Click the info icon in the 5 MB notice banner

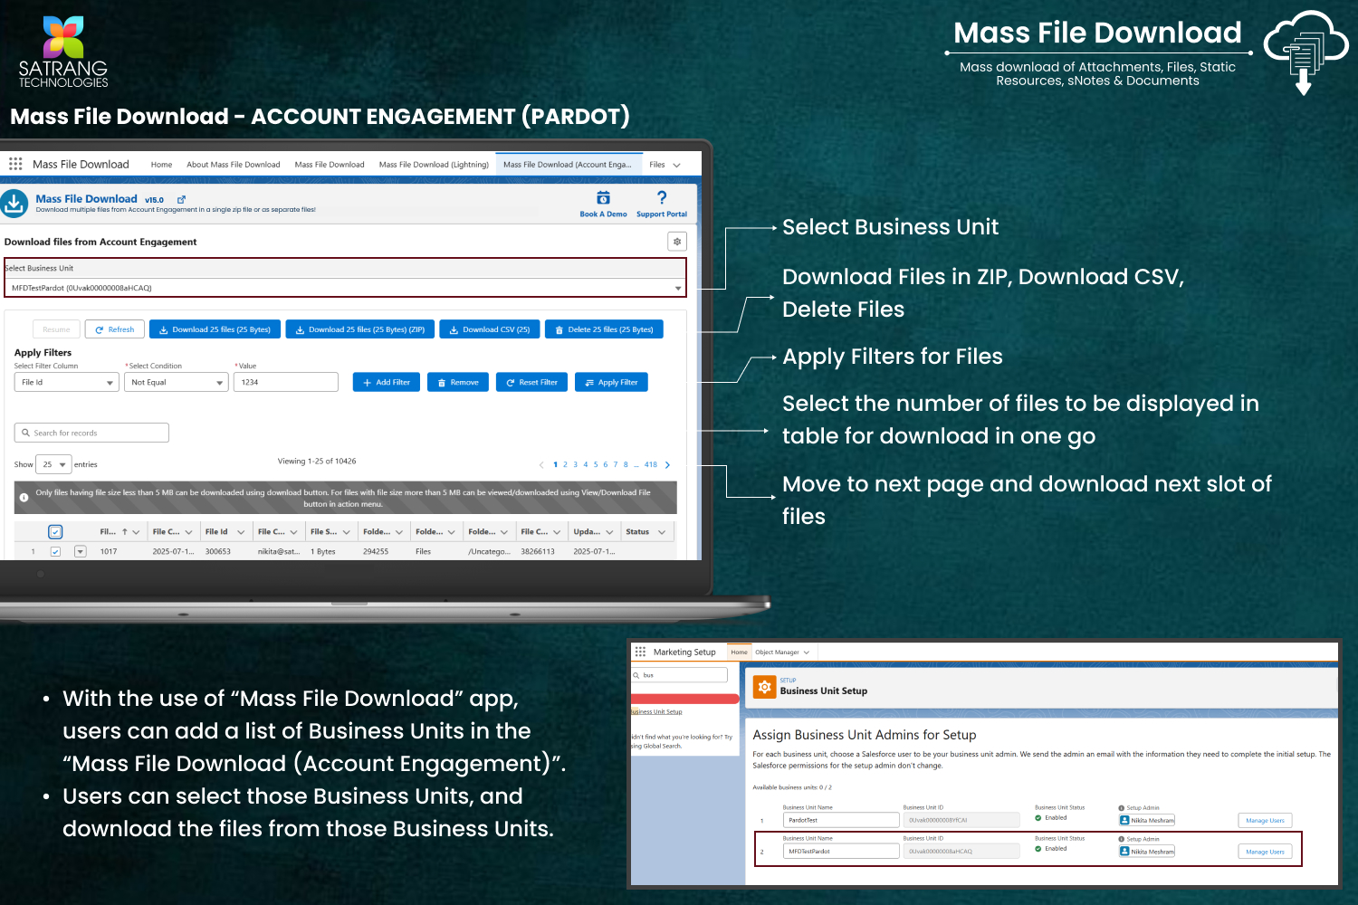24,498
